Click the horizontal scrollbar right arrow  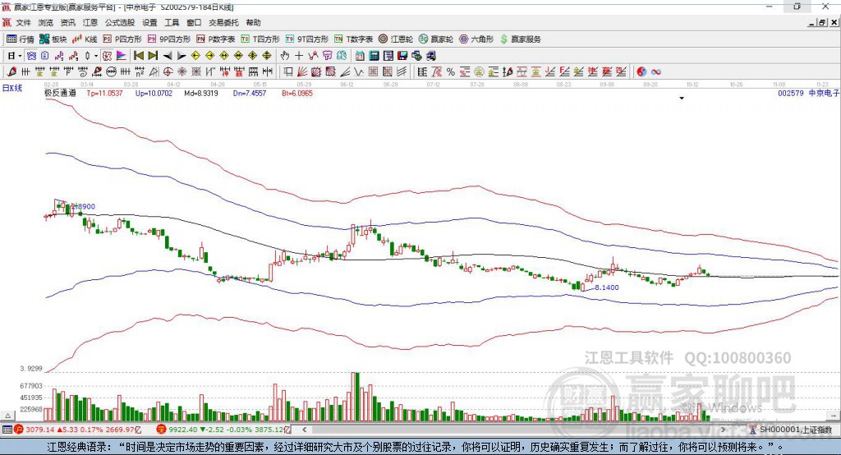(723, 430)
